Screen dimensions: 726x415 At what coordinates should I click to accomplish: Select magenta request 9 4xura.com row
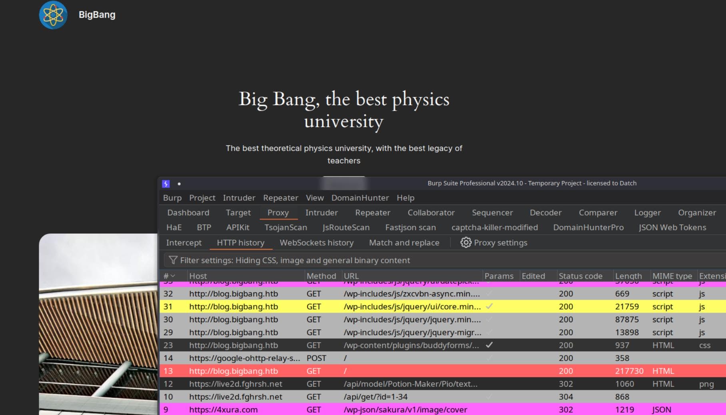click(443, 409)
